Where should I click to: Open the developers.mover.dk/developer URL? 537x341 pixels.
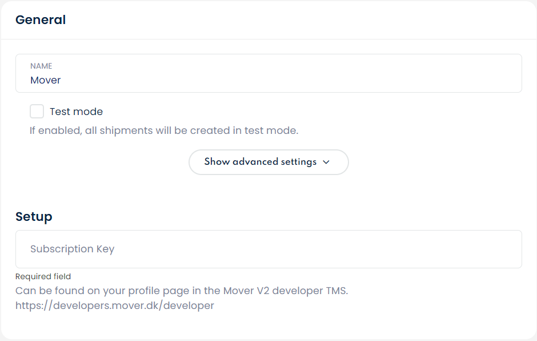point(115,306)
